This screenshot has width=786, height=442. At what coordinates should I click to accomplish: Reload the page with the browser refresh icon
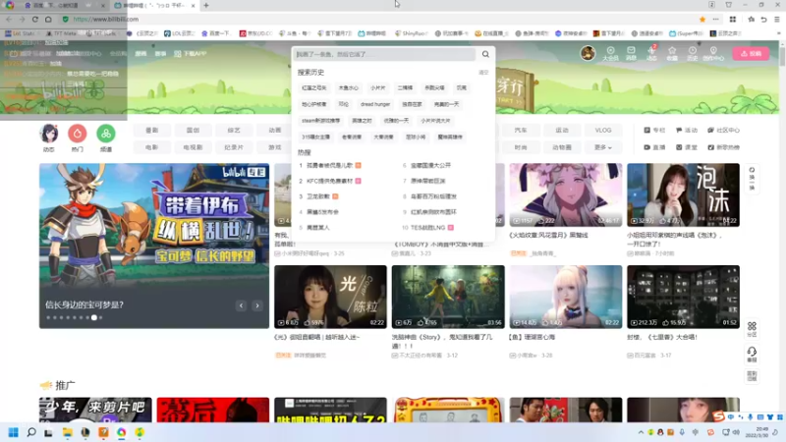(x=35, y=19)
